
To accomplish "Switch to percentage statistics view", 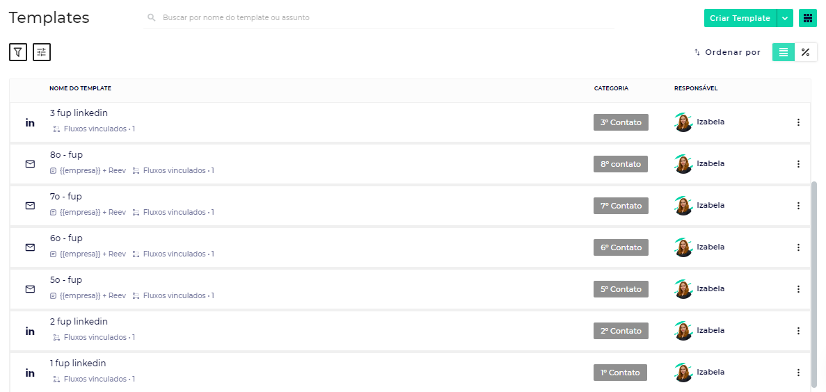I will pyautogui.click(x=806, y=52).
